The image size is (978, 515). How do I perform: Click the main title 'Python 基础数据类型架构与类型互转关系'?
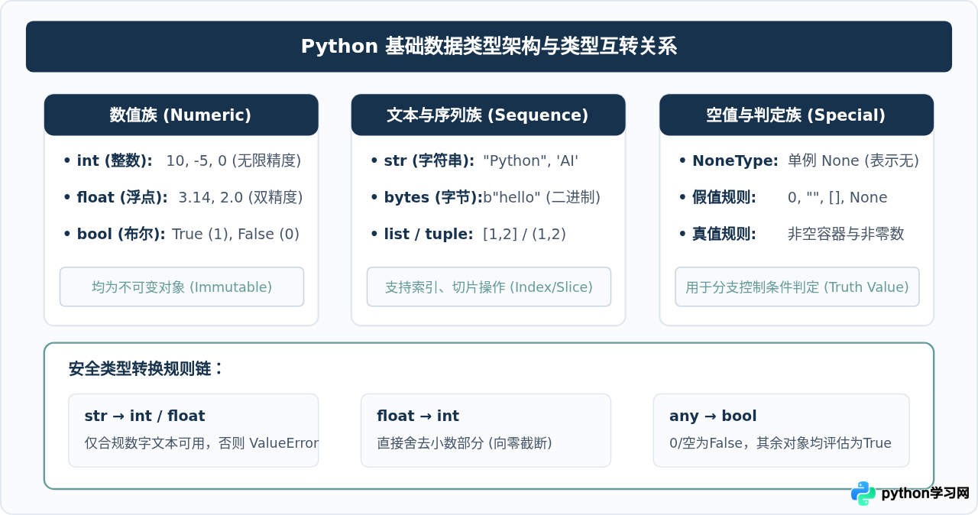point(489,47)
